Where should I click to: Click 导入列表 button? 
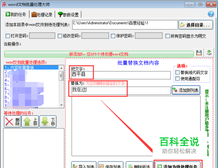[x=84, y=165]
